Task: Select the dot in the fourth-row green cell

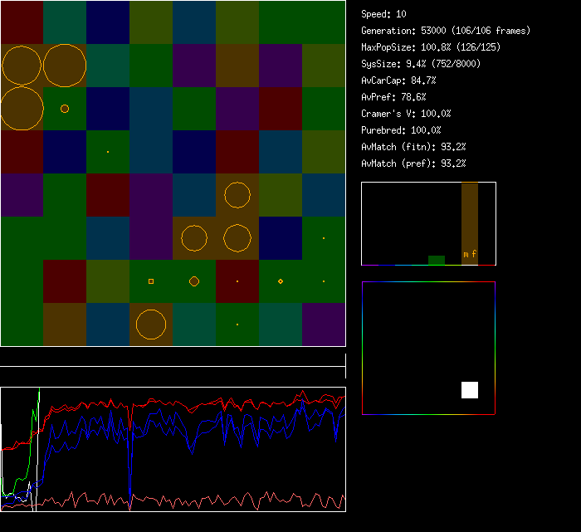Action: [x=108, y=152]
